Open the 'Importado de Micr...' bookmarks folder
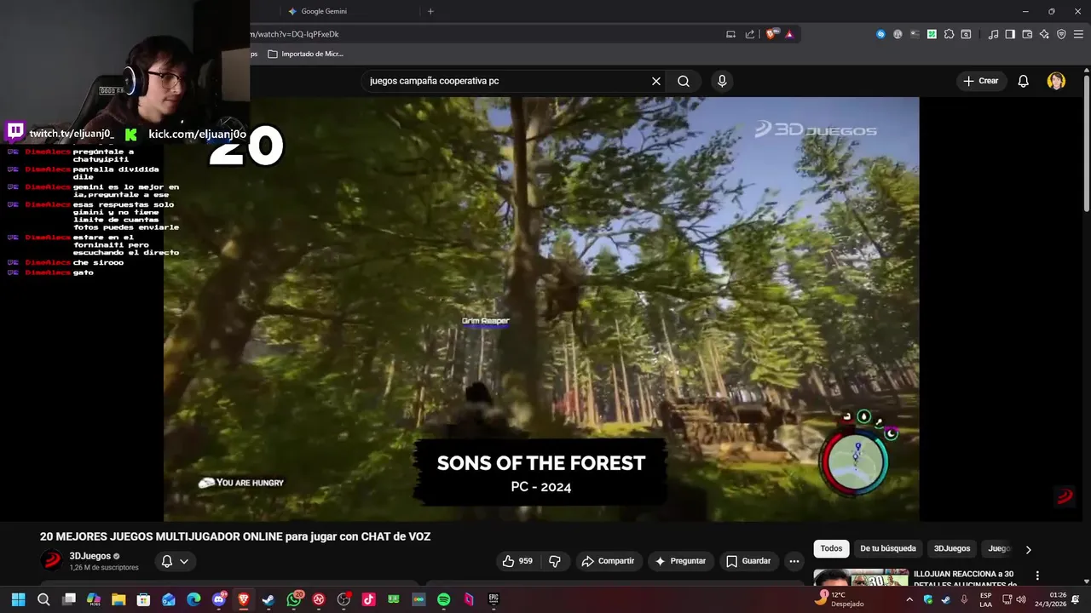 [x=305, y=54]
